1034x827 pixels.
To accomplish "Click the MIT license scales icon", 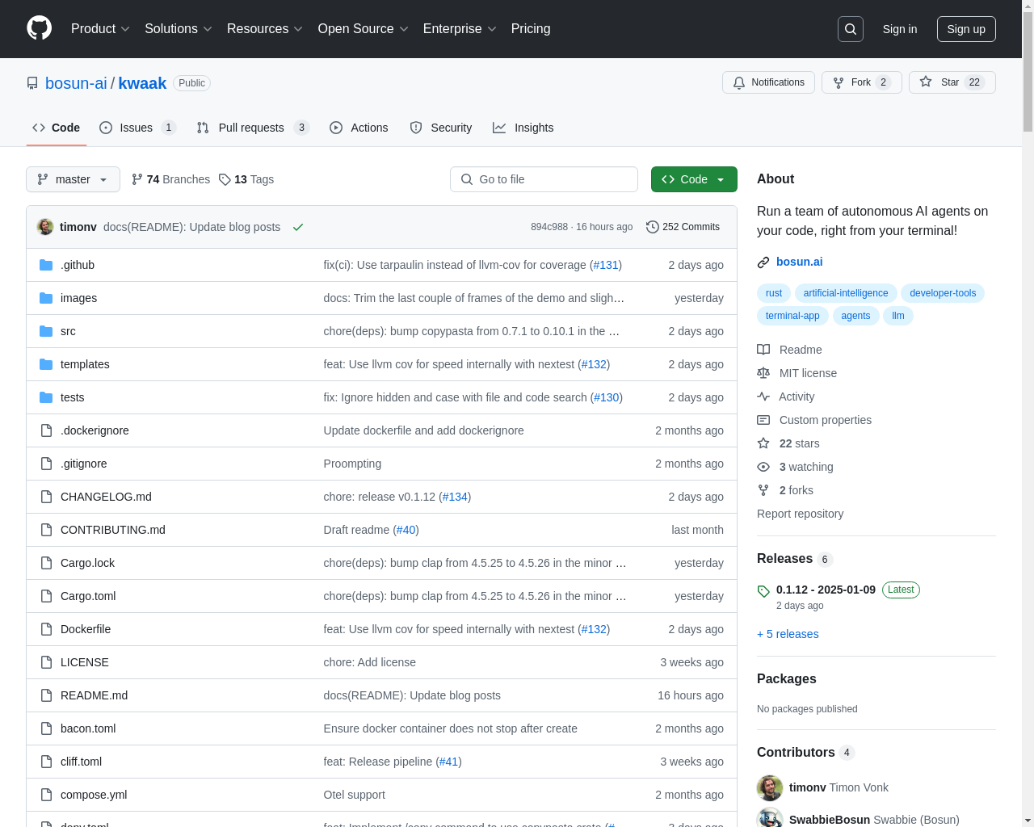I will (763, 373).
